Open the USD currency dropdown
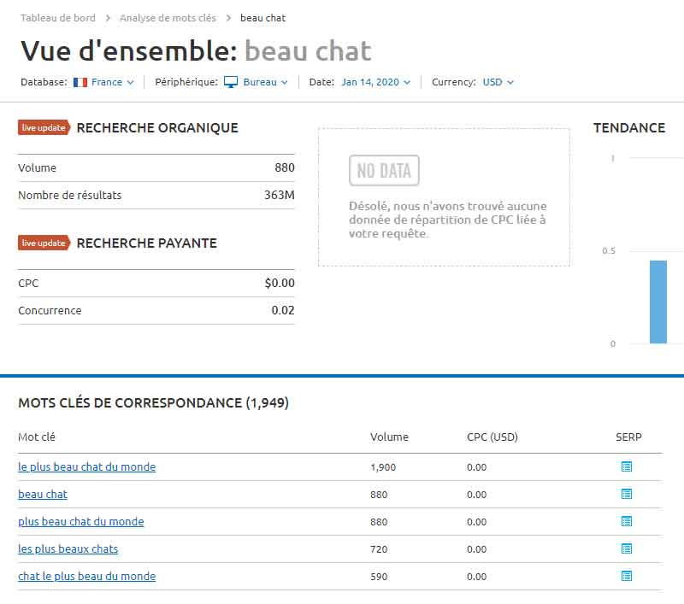 498,82
